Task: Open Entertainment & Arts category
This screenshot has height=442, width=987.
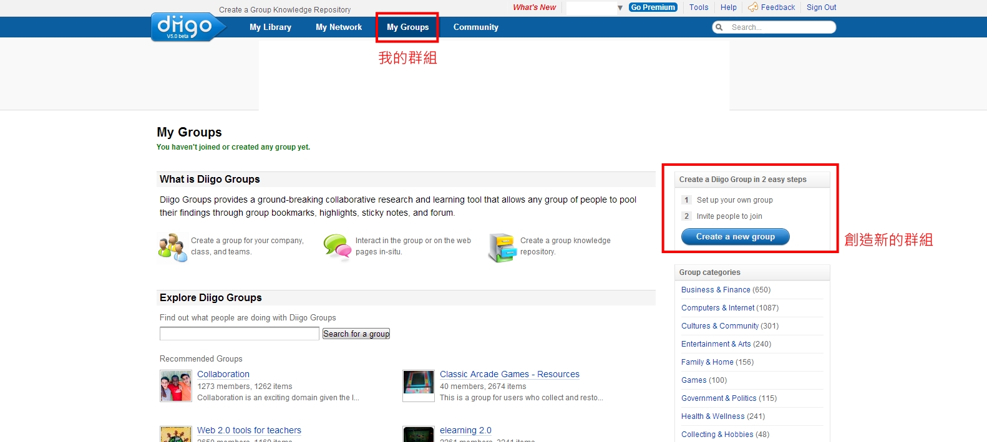Action: click(x=716, y=344)
